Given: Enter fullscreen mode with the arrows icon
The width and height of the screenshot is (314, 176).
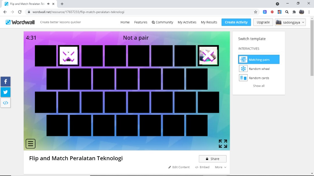Looking at the screenshot, I should [x=223, y=144].
